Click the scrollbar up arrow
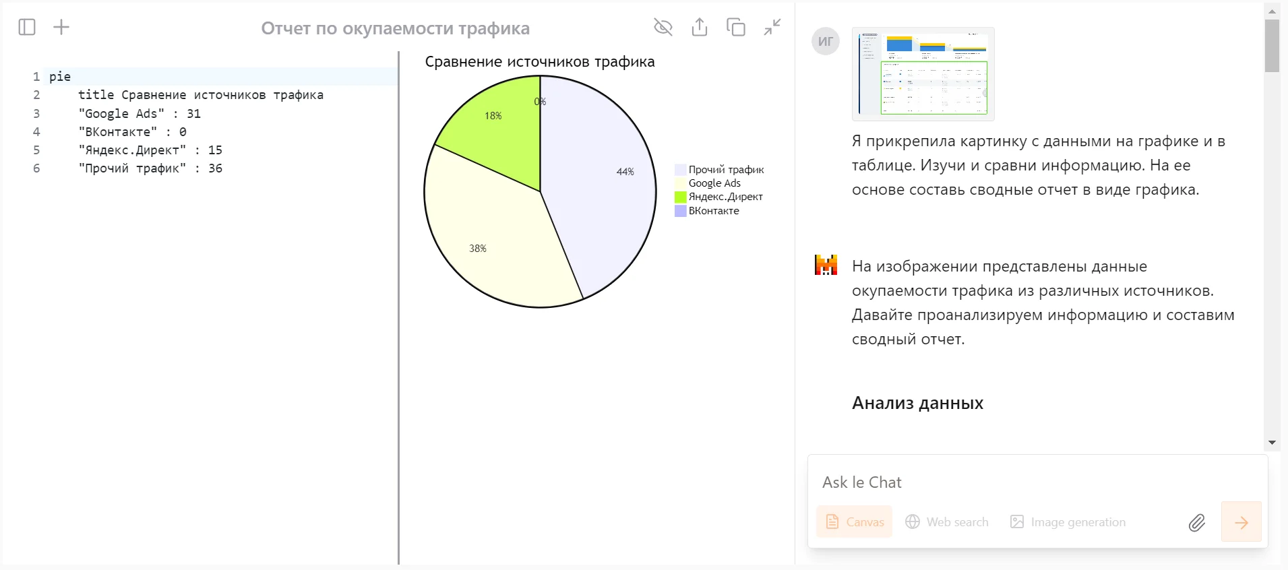 point(1272,11)
